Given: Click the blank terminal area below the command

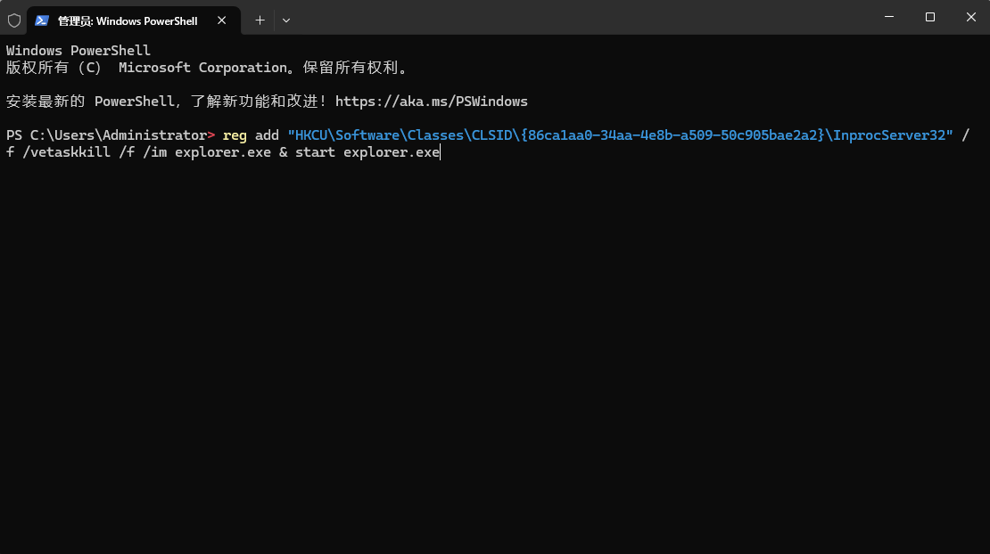Looking at the screenshot, I should [x=495, y=353].
